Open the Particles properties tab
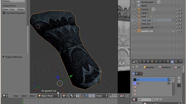Screen dimensions: 186x104 coord(176,62)
